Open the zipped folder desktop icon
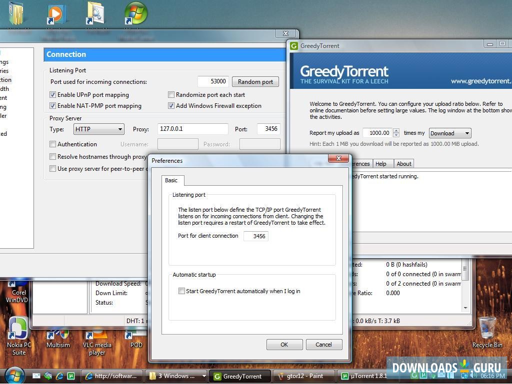Image resolution: width=512 pixels, height=384 pixels. pos(16,13)
